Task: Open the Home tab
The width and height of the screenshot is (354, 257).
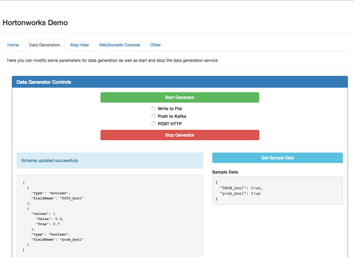Action: (13, 45)
